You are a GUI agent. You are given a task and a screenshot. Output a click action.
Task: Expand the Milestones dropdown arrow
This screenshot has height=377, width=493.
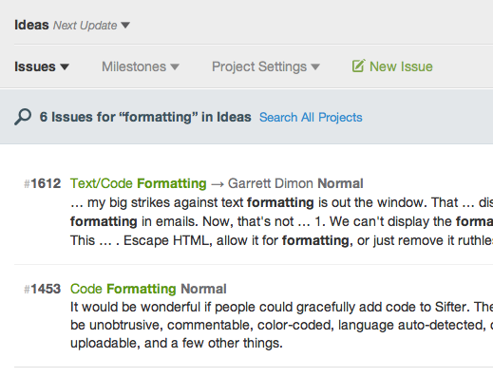click(175, 67)
